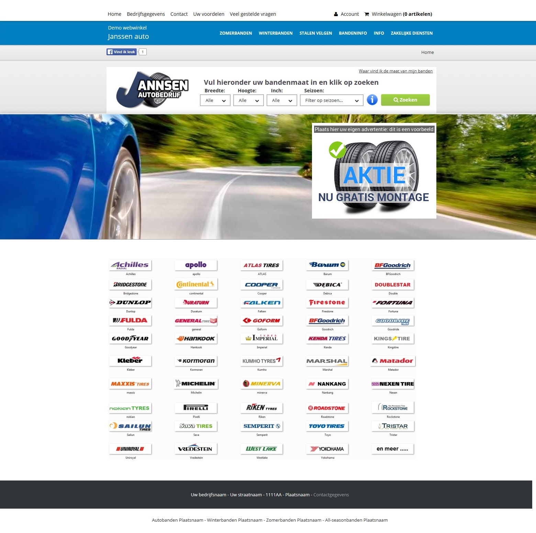Screen dimensions: 536x533
Task: Click the Janssen Autobedrijf logo
Action: 153,90
